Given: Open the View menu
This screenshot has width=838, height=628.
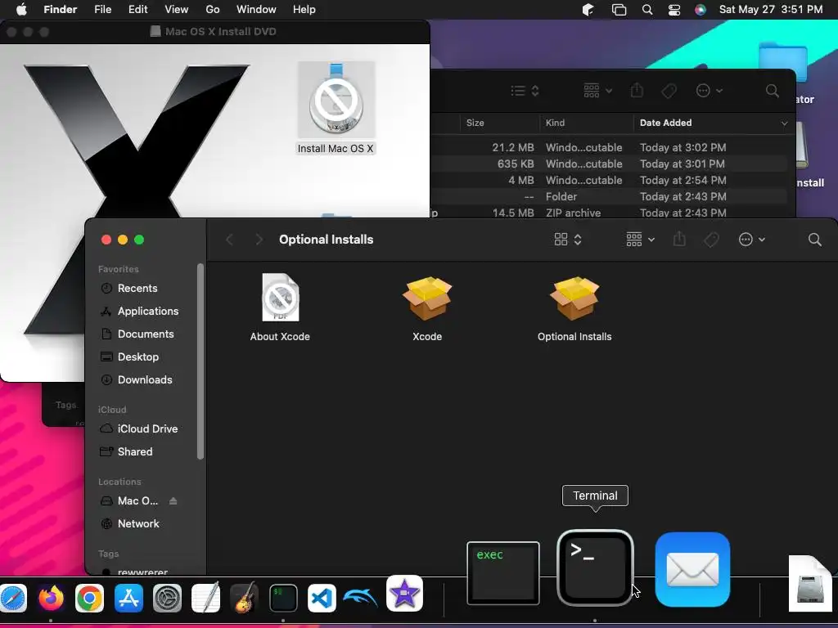Looking at the screenshot, I should click(x=177, y=10).
